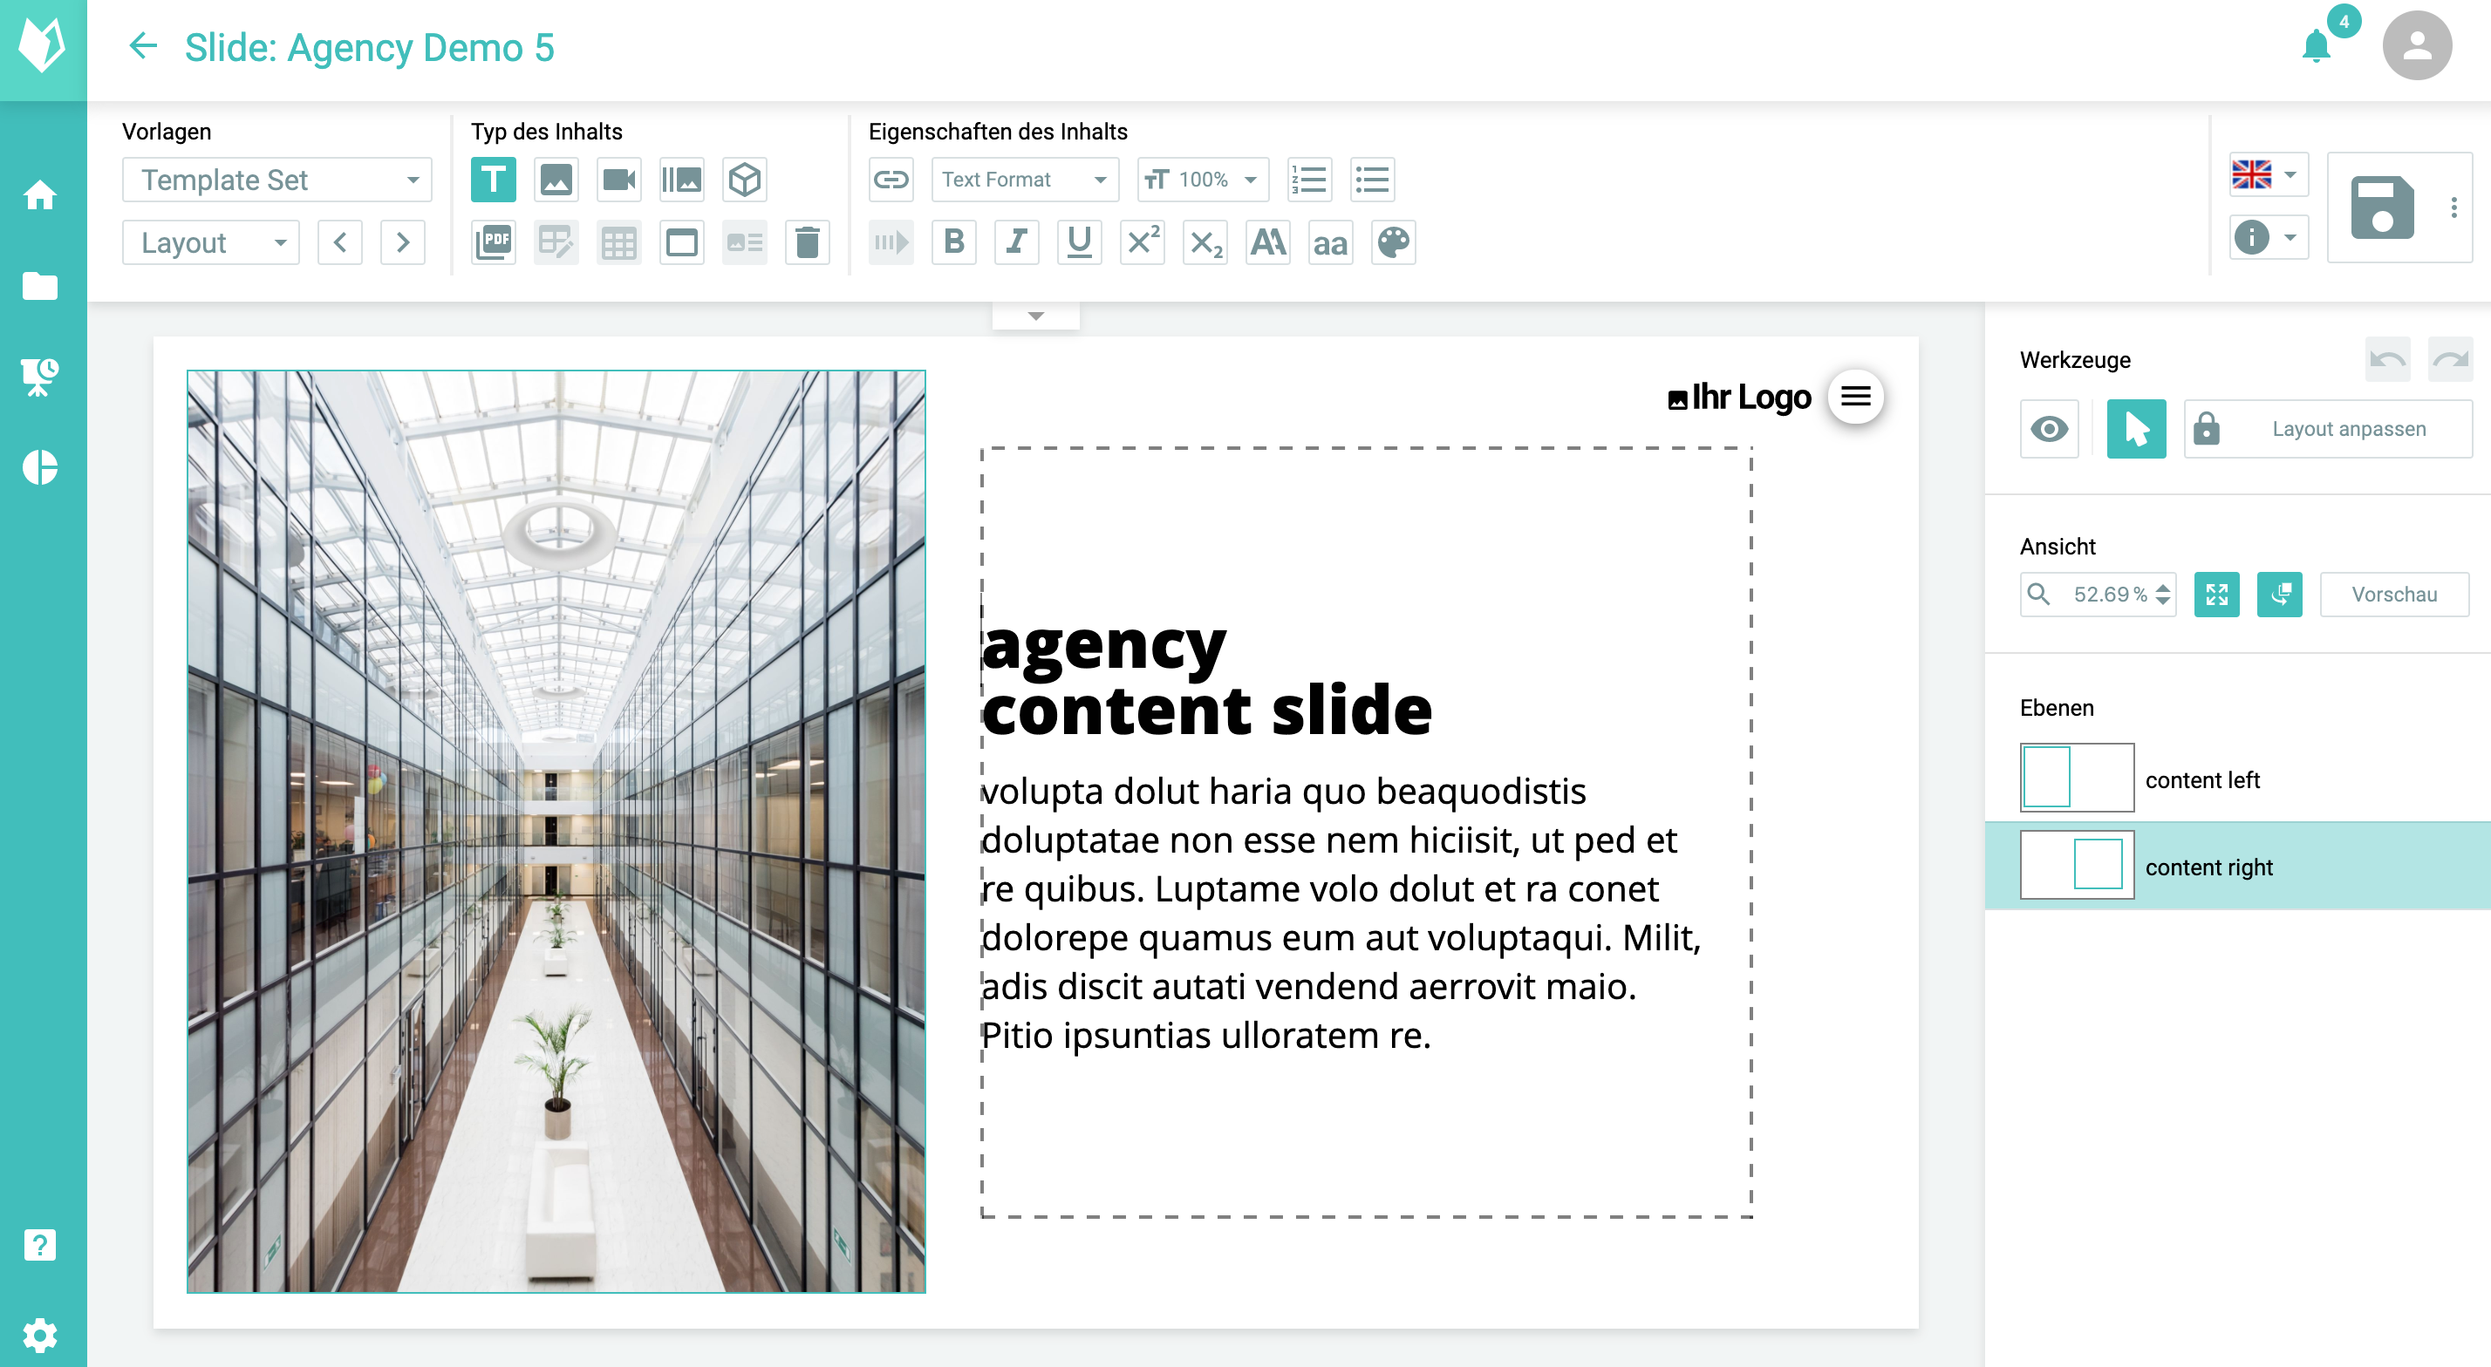Select the contact card content type
Image resolution: width=2491 pixels, height=1367 pixels.
pyautogui.click(x=745, y=241)
